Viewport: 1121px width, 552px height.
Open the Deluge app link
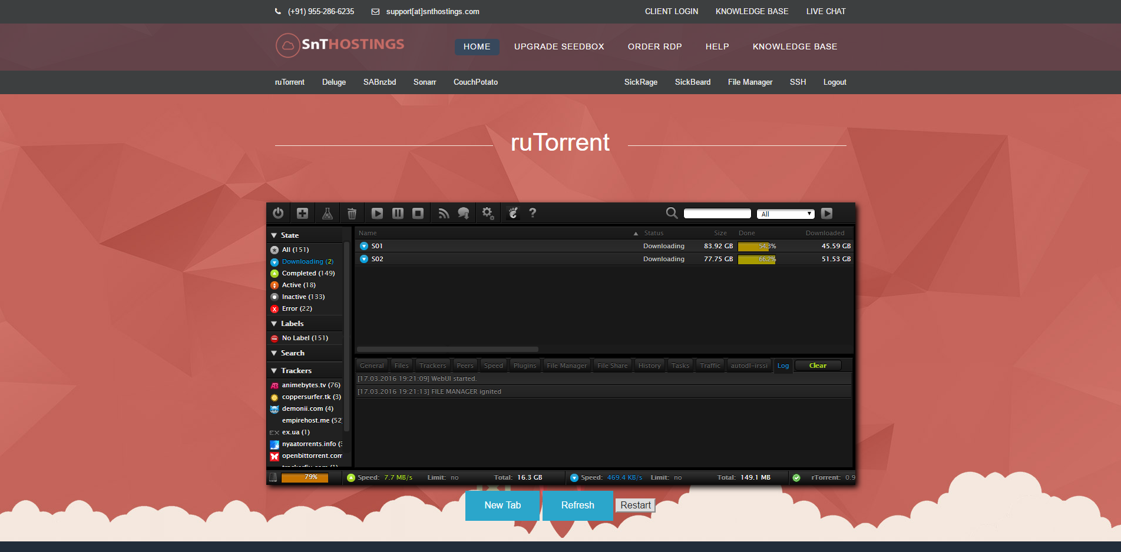click(334, 82)
